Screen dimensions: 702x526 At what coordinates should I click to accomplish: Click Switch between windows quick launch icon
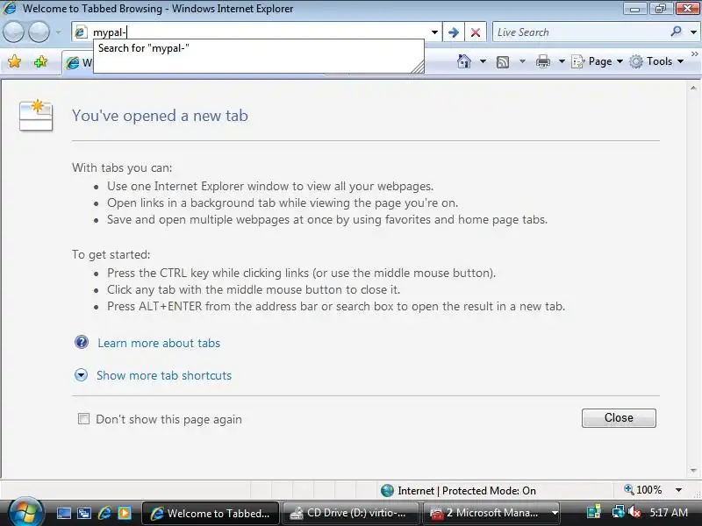84,513
